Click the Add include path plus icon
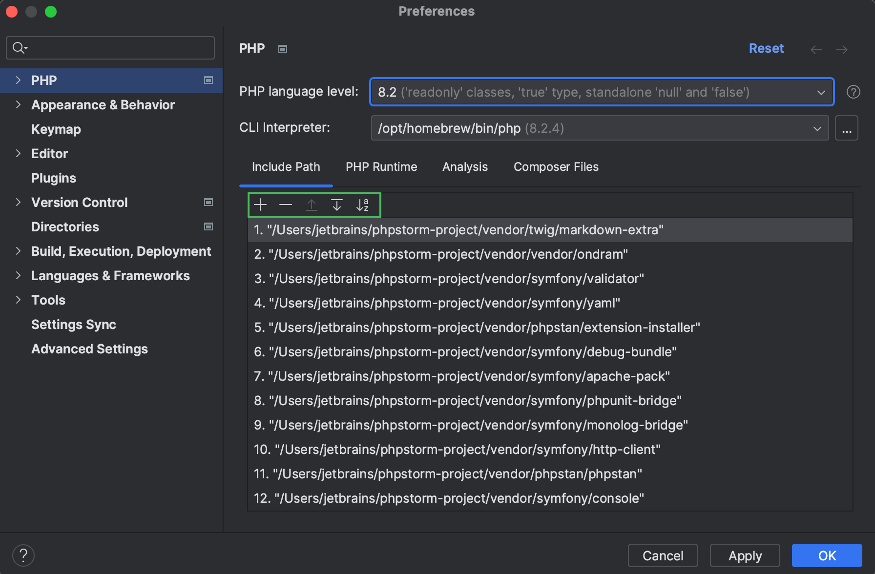875x574 pixels. (261, 205)
